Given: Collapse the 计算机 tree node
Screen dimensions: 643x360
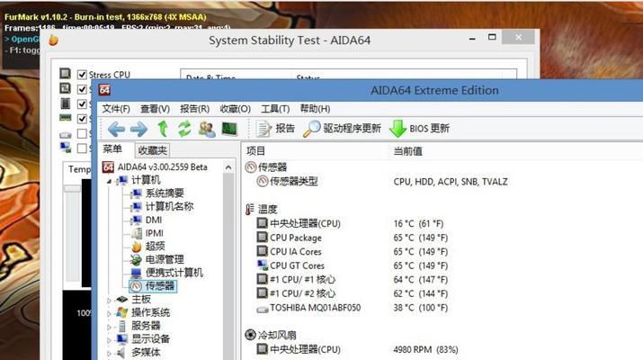Looking at the screenshot, I should click(110, 181).
